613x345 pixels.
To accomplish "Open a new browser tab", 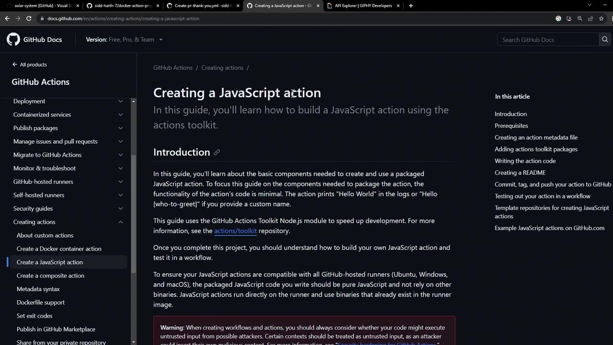I will tap(411, 6).
